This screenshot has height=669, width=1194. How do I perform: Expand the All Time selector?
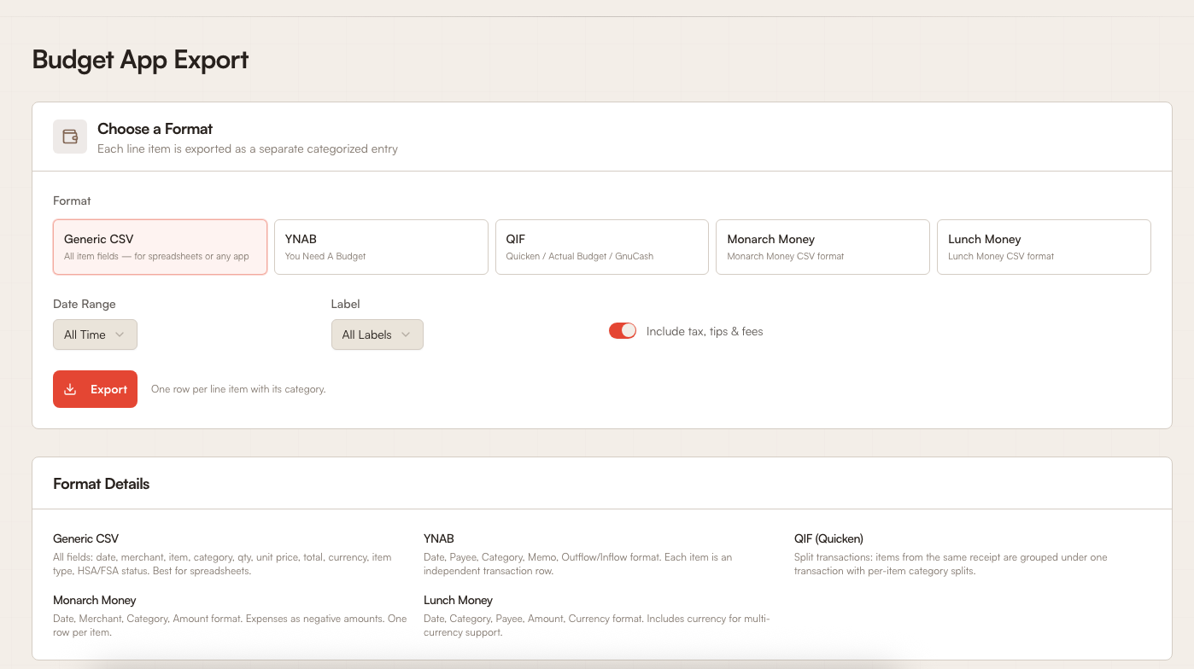95,334
